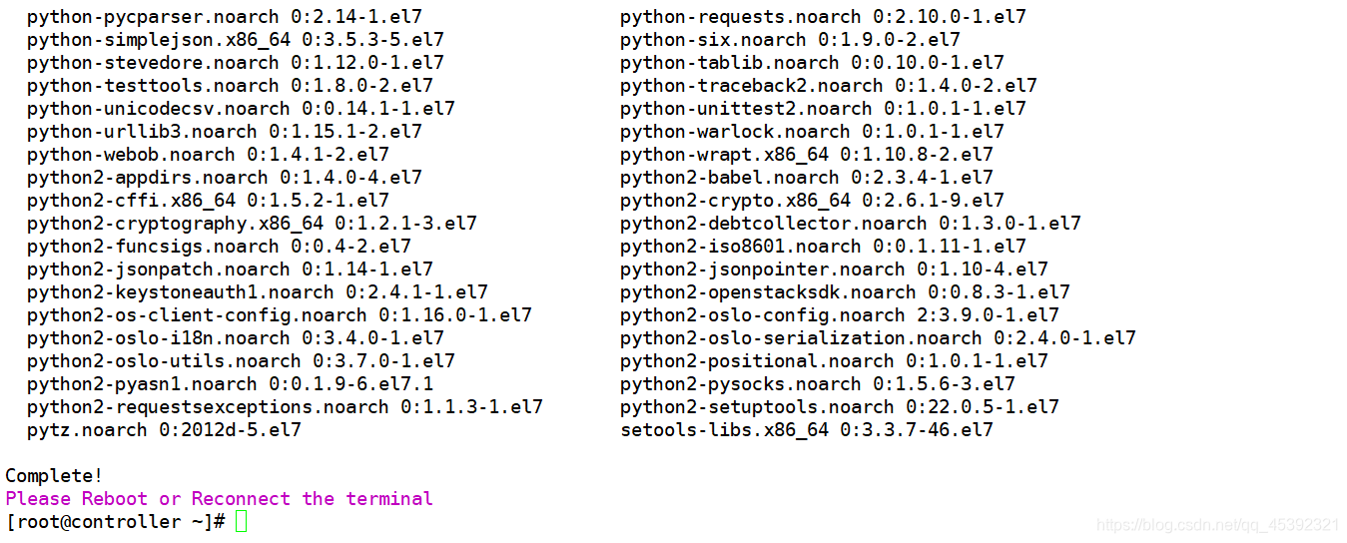Click the 'Complete!' status line
The height and width of the screenshot is (543, 1347).
(54, 476)
